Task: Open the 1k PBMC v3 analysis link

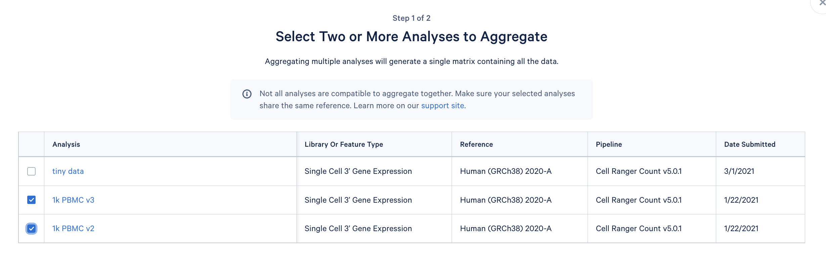Action: (73, 200)
